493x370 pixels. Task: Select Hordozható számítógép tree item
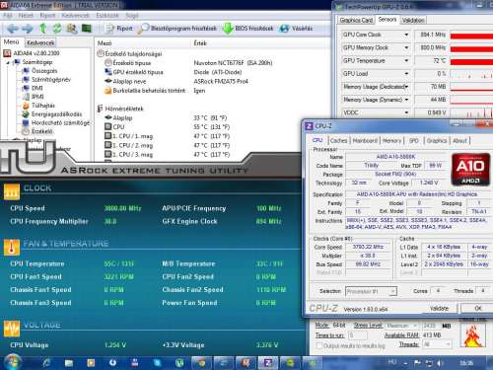pyautogui.click(x=56, y=122)
